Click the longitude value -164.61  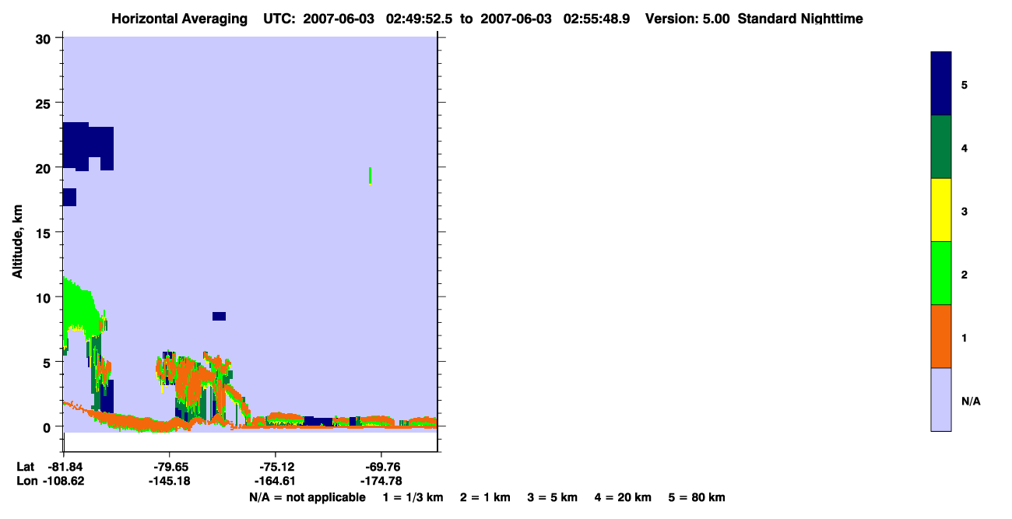click(276, 481)
